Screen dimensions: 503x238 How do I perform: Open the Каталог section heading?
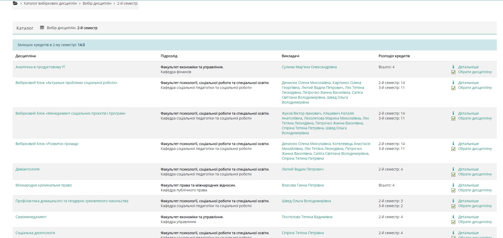pos(25,28)
